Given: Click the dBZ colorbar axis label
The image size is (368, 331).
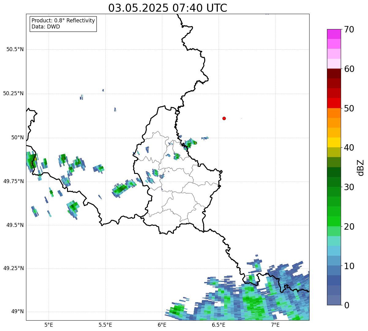Looking at the screenshot, I should point(361,167).
